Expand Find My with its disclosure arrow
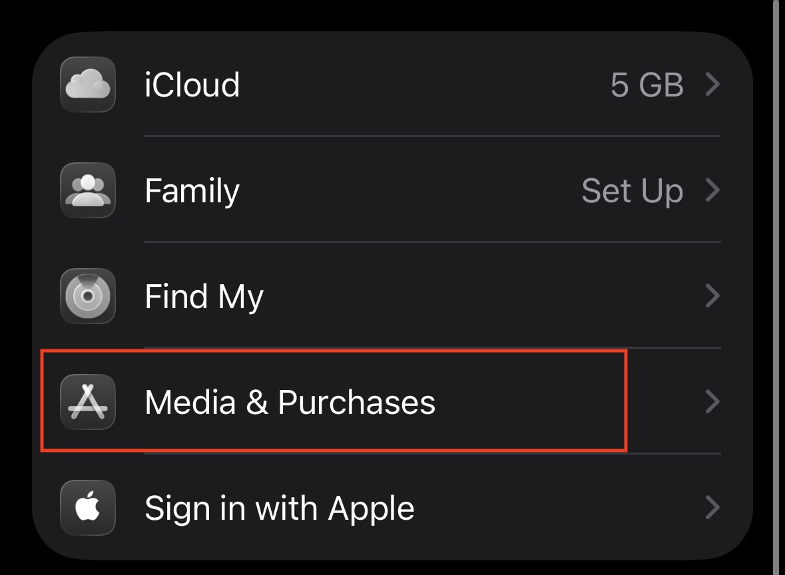785x575 pixels. 713,296
